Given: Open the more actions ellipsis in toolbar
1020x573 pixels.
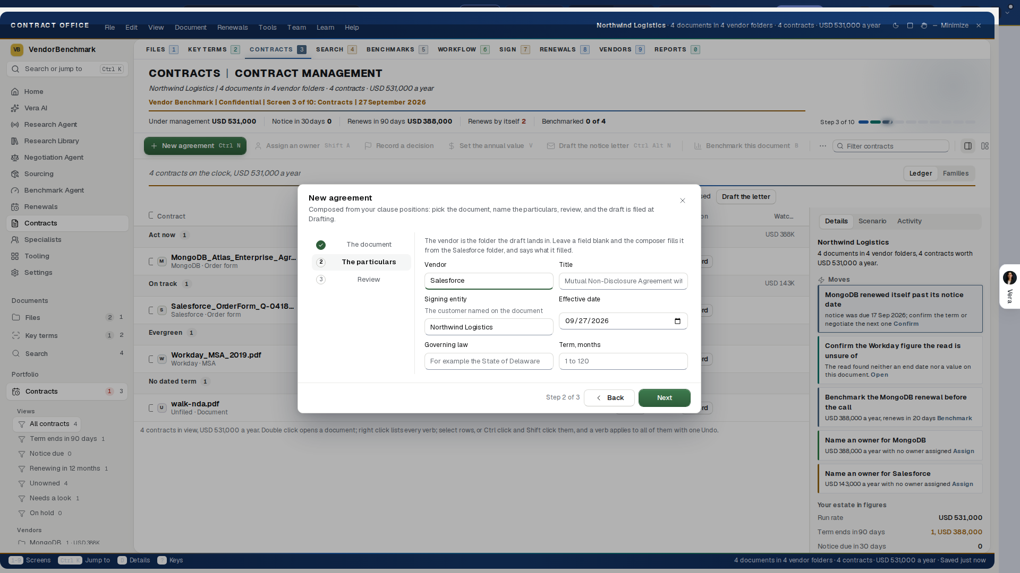Looking at the screenshot, I should click(823, 146).
